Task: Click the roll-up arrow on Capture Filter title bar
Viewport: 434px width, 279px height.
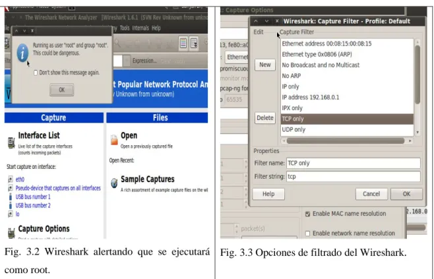Action: click(x=256, y=21)
